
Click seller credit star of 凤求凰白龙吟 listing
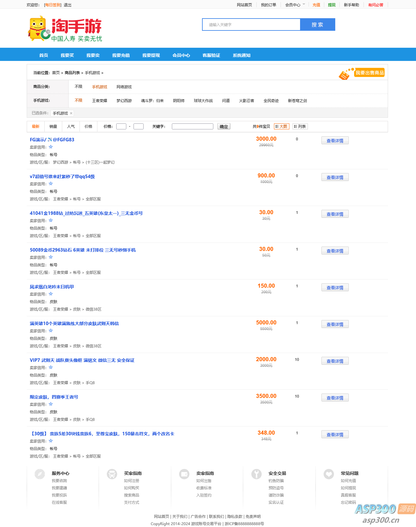51,294
